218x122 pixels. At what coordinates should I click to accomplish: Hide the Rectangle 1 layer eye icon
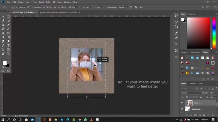pyautogui.click(x=182, y=109)
